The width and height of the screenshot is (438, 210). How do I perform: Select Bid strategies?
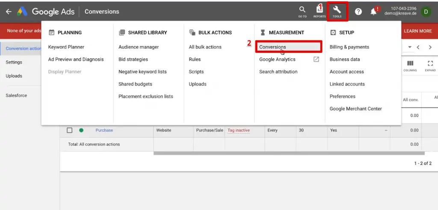coord(133,59)
